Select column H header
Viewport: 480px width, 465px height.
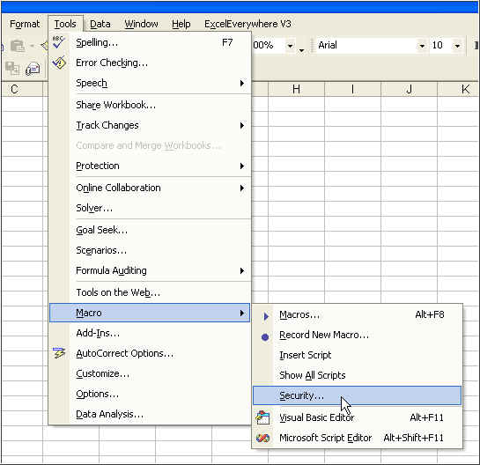click(x=296, y=89)
